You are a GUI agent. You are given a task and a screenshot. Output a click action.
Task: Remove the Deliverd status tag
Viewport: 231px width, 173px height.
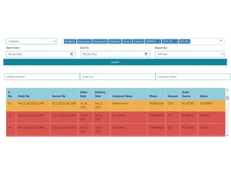pyautogui.click(x=120, y=42)
